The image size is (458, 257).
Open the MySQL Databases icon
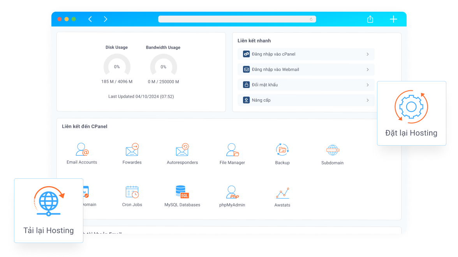tap(182, 192)
